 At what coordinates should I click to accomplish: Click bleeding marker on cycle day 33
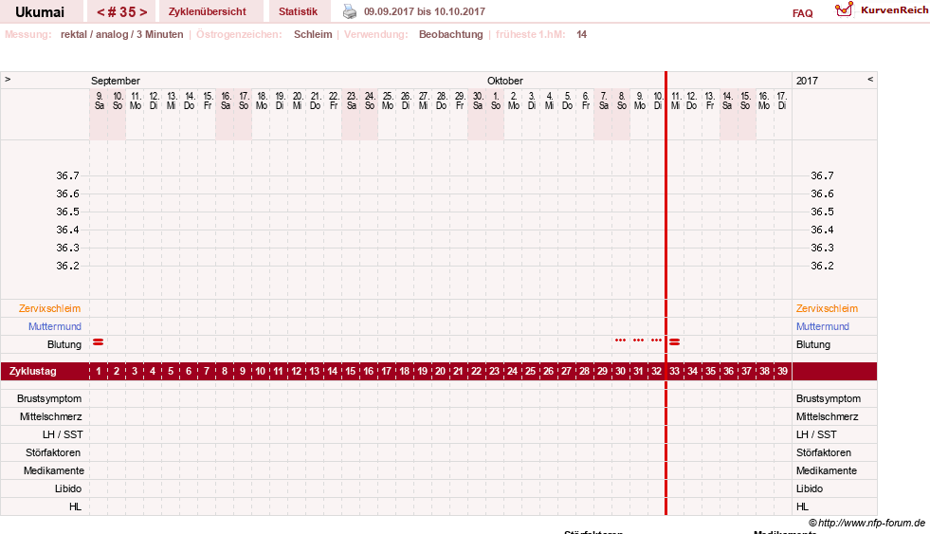[x=674, y=342]
